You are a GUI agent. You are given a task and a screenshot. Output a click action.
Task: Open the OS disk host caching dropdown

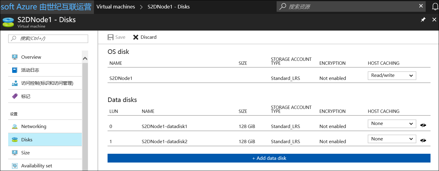[x=392, y=75]
